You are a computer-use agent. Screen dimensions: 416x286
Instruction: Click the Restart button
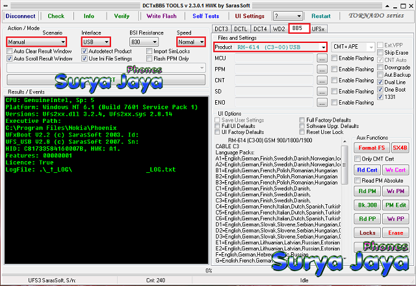pos(320,16)
